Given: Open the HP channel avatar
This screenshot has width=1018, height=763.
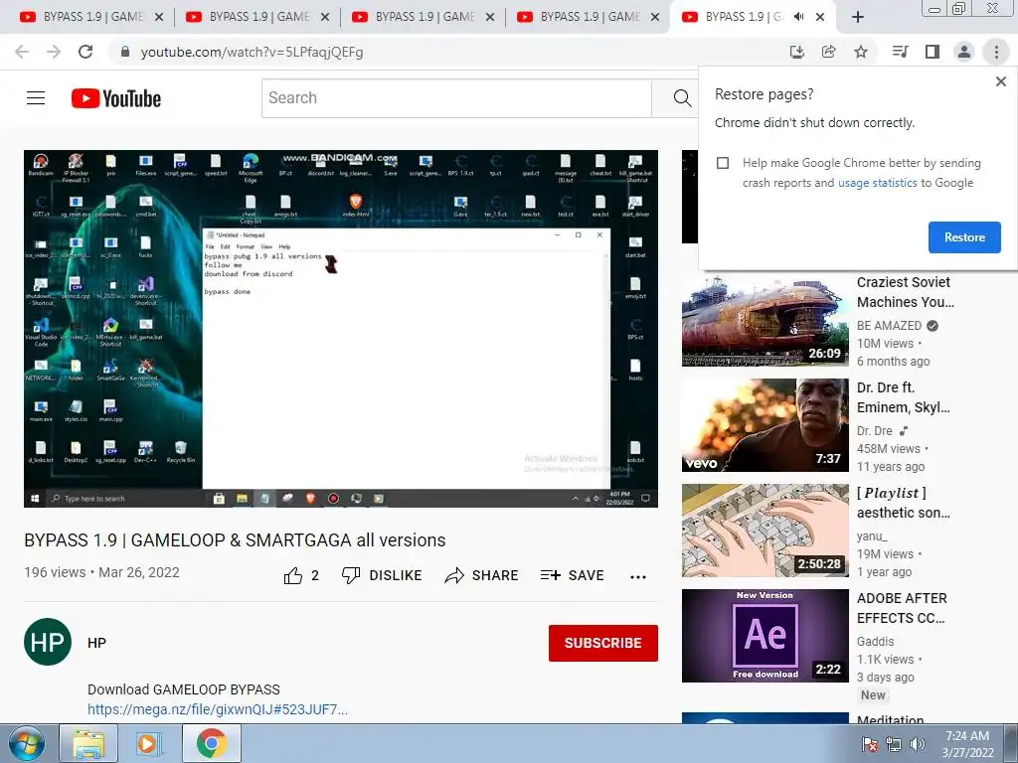Looking at the screenshot, I should [48, 642].
